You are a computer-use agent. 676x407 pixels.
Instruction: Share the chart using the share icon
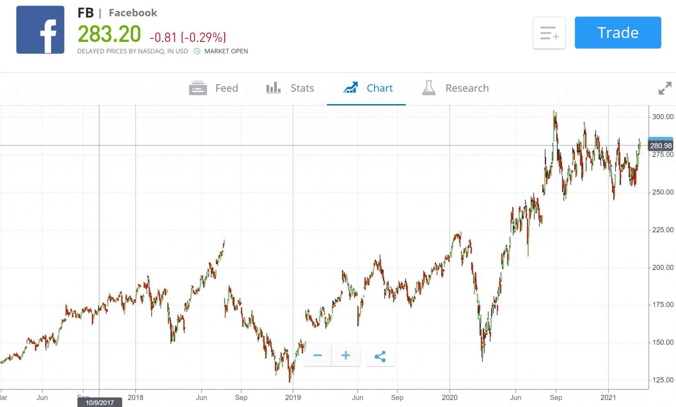(380, 356)
